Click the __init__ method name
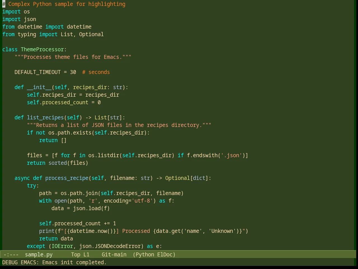 tap(39, 87)
